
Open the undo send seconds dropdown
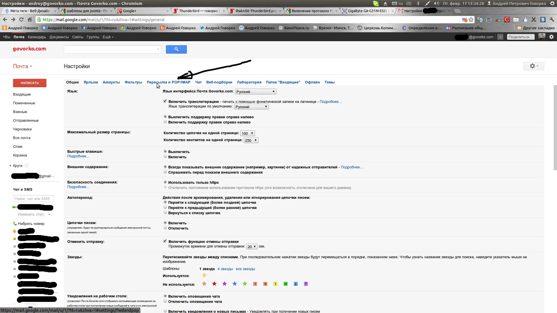pos(252,247)
